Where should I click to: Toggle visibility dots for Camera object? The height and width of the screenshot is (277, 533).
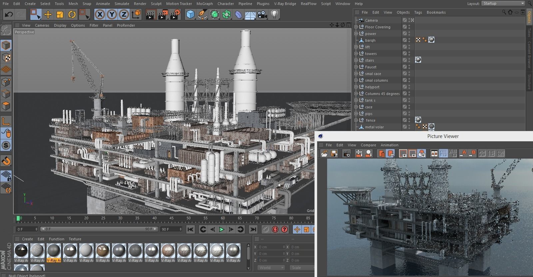point(409,20)
